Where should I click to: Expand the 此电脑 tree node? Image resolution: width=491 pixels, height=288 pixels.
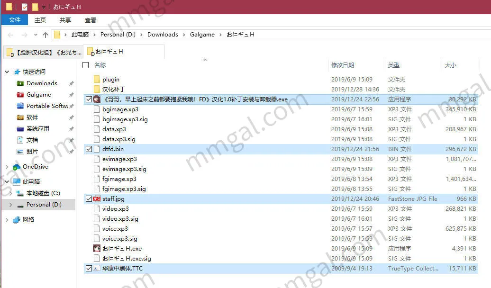pos(7,182)
